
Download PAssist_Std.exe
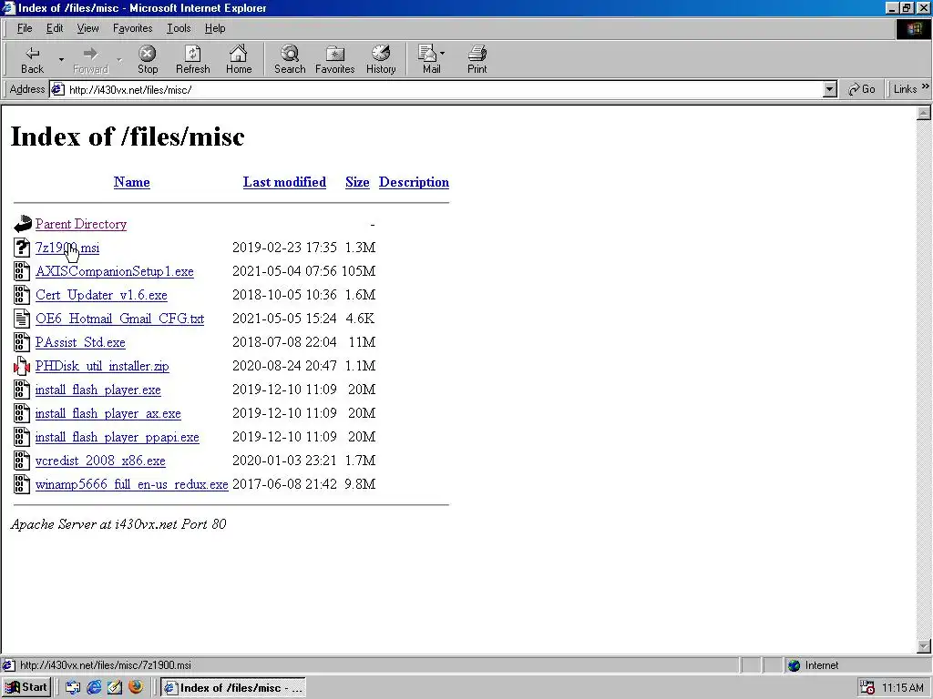pyautogui.click(x=80, y=342)
